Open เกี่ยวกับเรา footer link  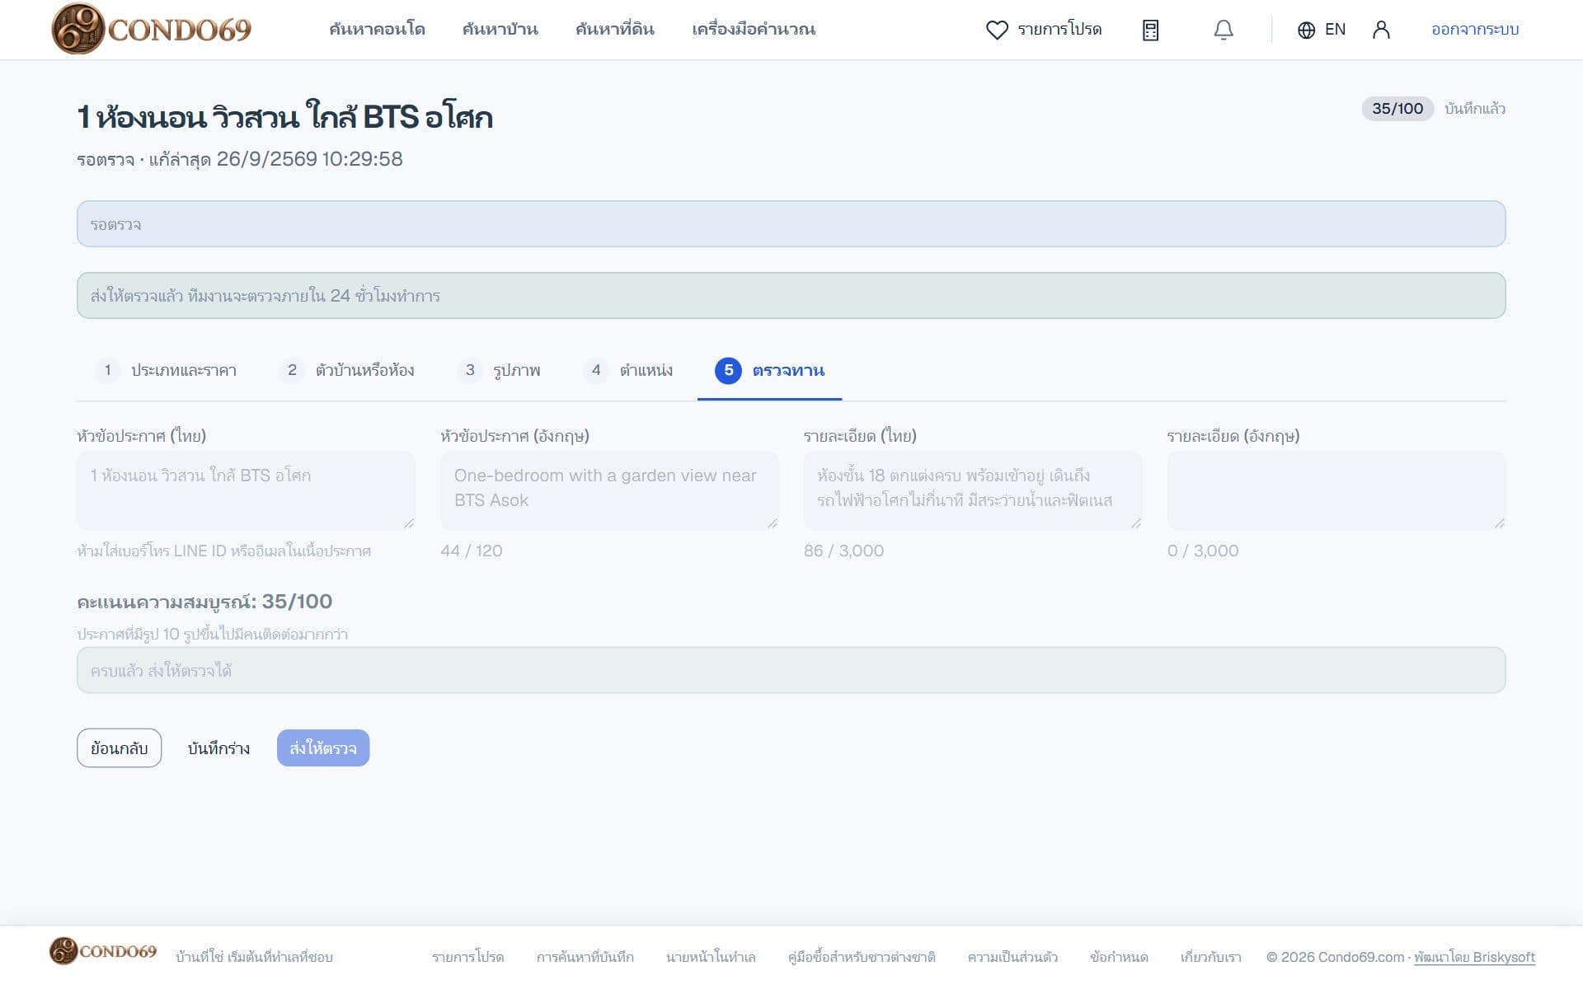click(x=1210, y=958)
